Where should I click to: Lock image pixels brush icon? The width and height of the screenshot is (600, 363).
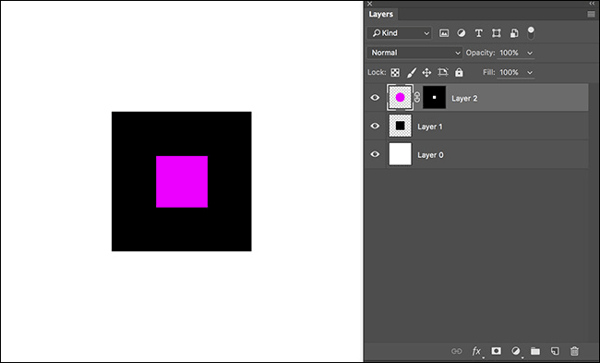412,72
